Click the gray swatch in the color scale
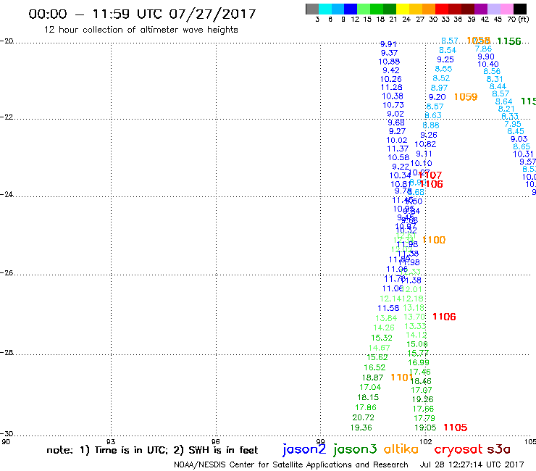This screenshot has height=471, width=536. 312,9
